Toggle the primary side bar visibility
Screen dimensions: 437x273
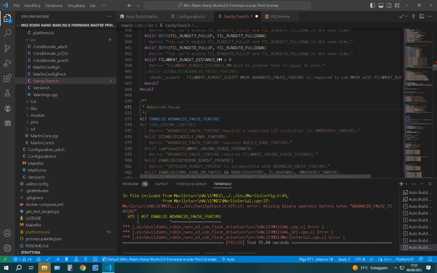373,5
